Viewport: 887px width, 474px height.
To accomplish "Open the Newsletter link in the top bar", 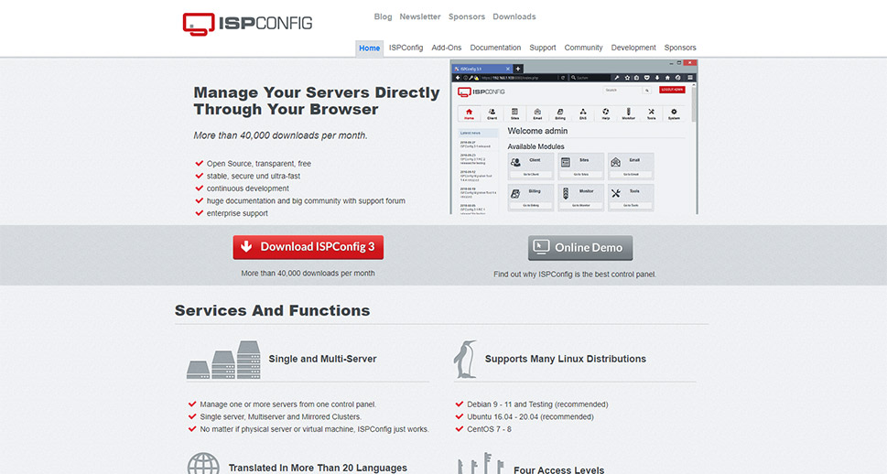I will click(x=420, y=16).
